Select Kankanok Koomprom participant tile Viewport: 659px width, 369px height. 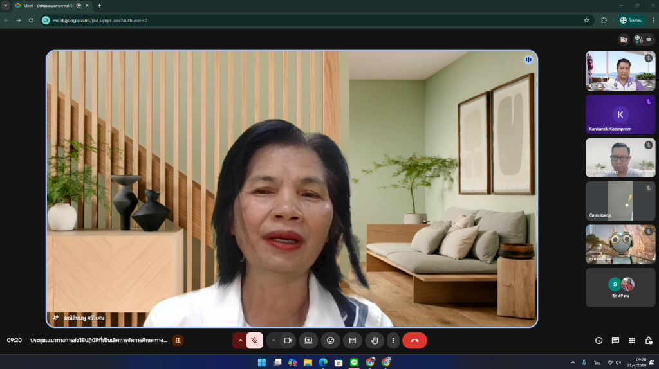click(620, 114)
